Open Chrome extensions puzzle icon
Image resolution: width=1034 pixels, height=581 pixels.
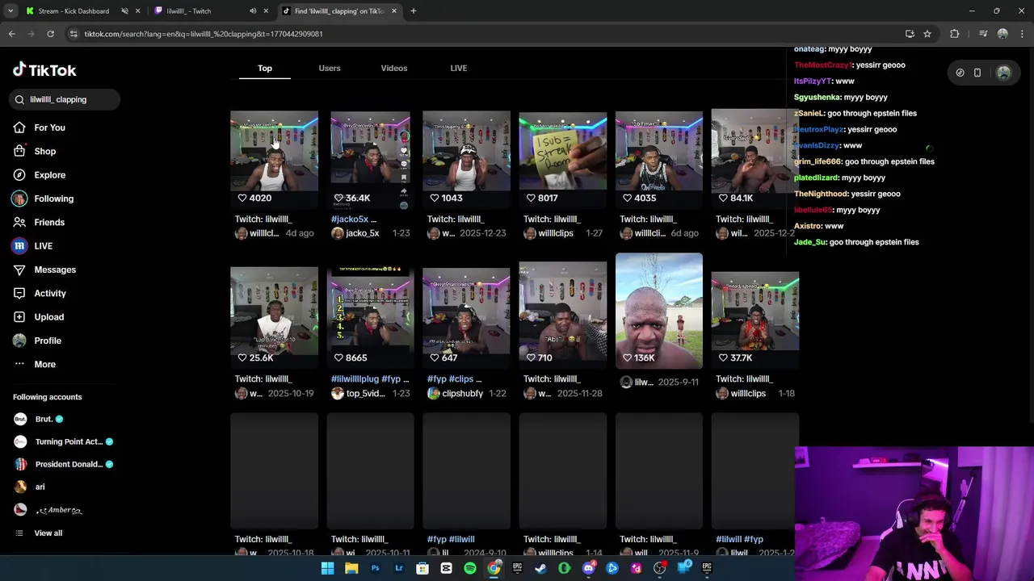(955, 34)
